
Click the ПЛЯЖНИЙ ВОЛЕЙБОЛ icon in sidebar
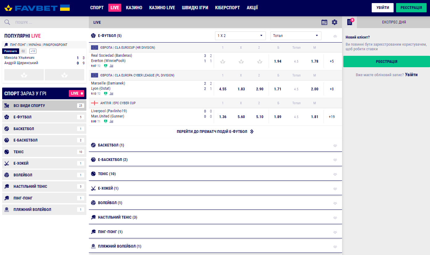[x=6, y=210]
